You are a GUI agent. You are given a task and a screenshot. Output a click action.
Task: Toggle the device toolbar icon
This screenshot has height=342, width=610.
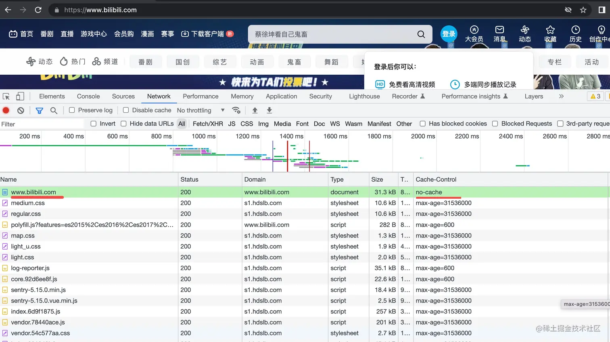coord(20,97)
